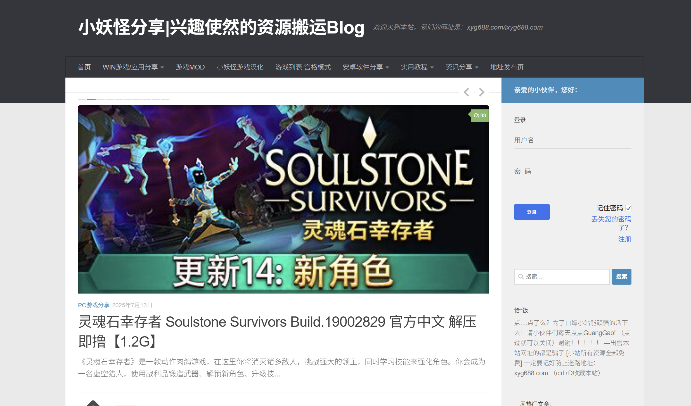Image resolution: width=691 pixels, height=406 pixels.
Task: Follow the 注册 link
Action: [624, 239]
